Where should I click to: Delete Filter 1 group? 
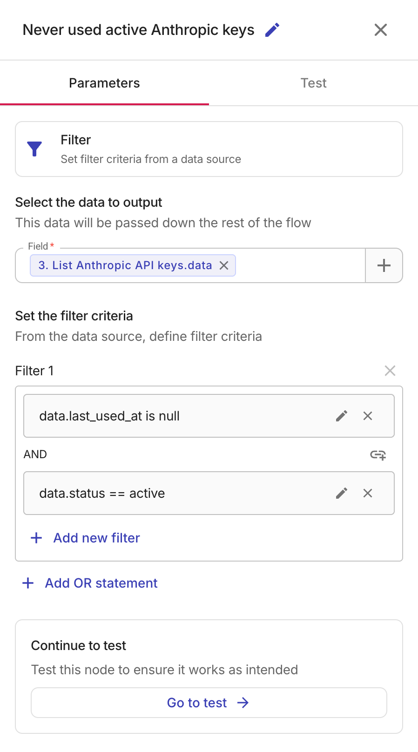pyautogui.click(x=390, y=371)
